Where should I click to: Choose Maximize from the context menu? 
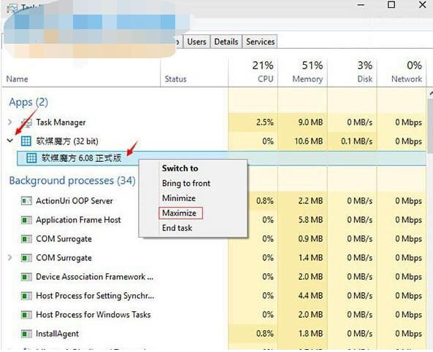point(179,213)
